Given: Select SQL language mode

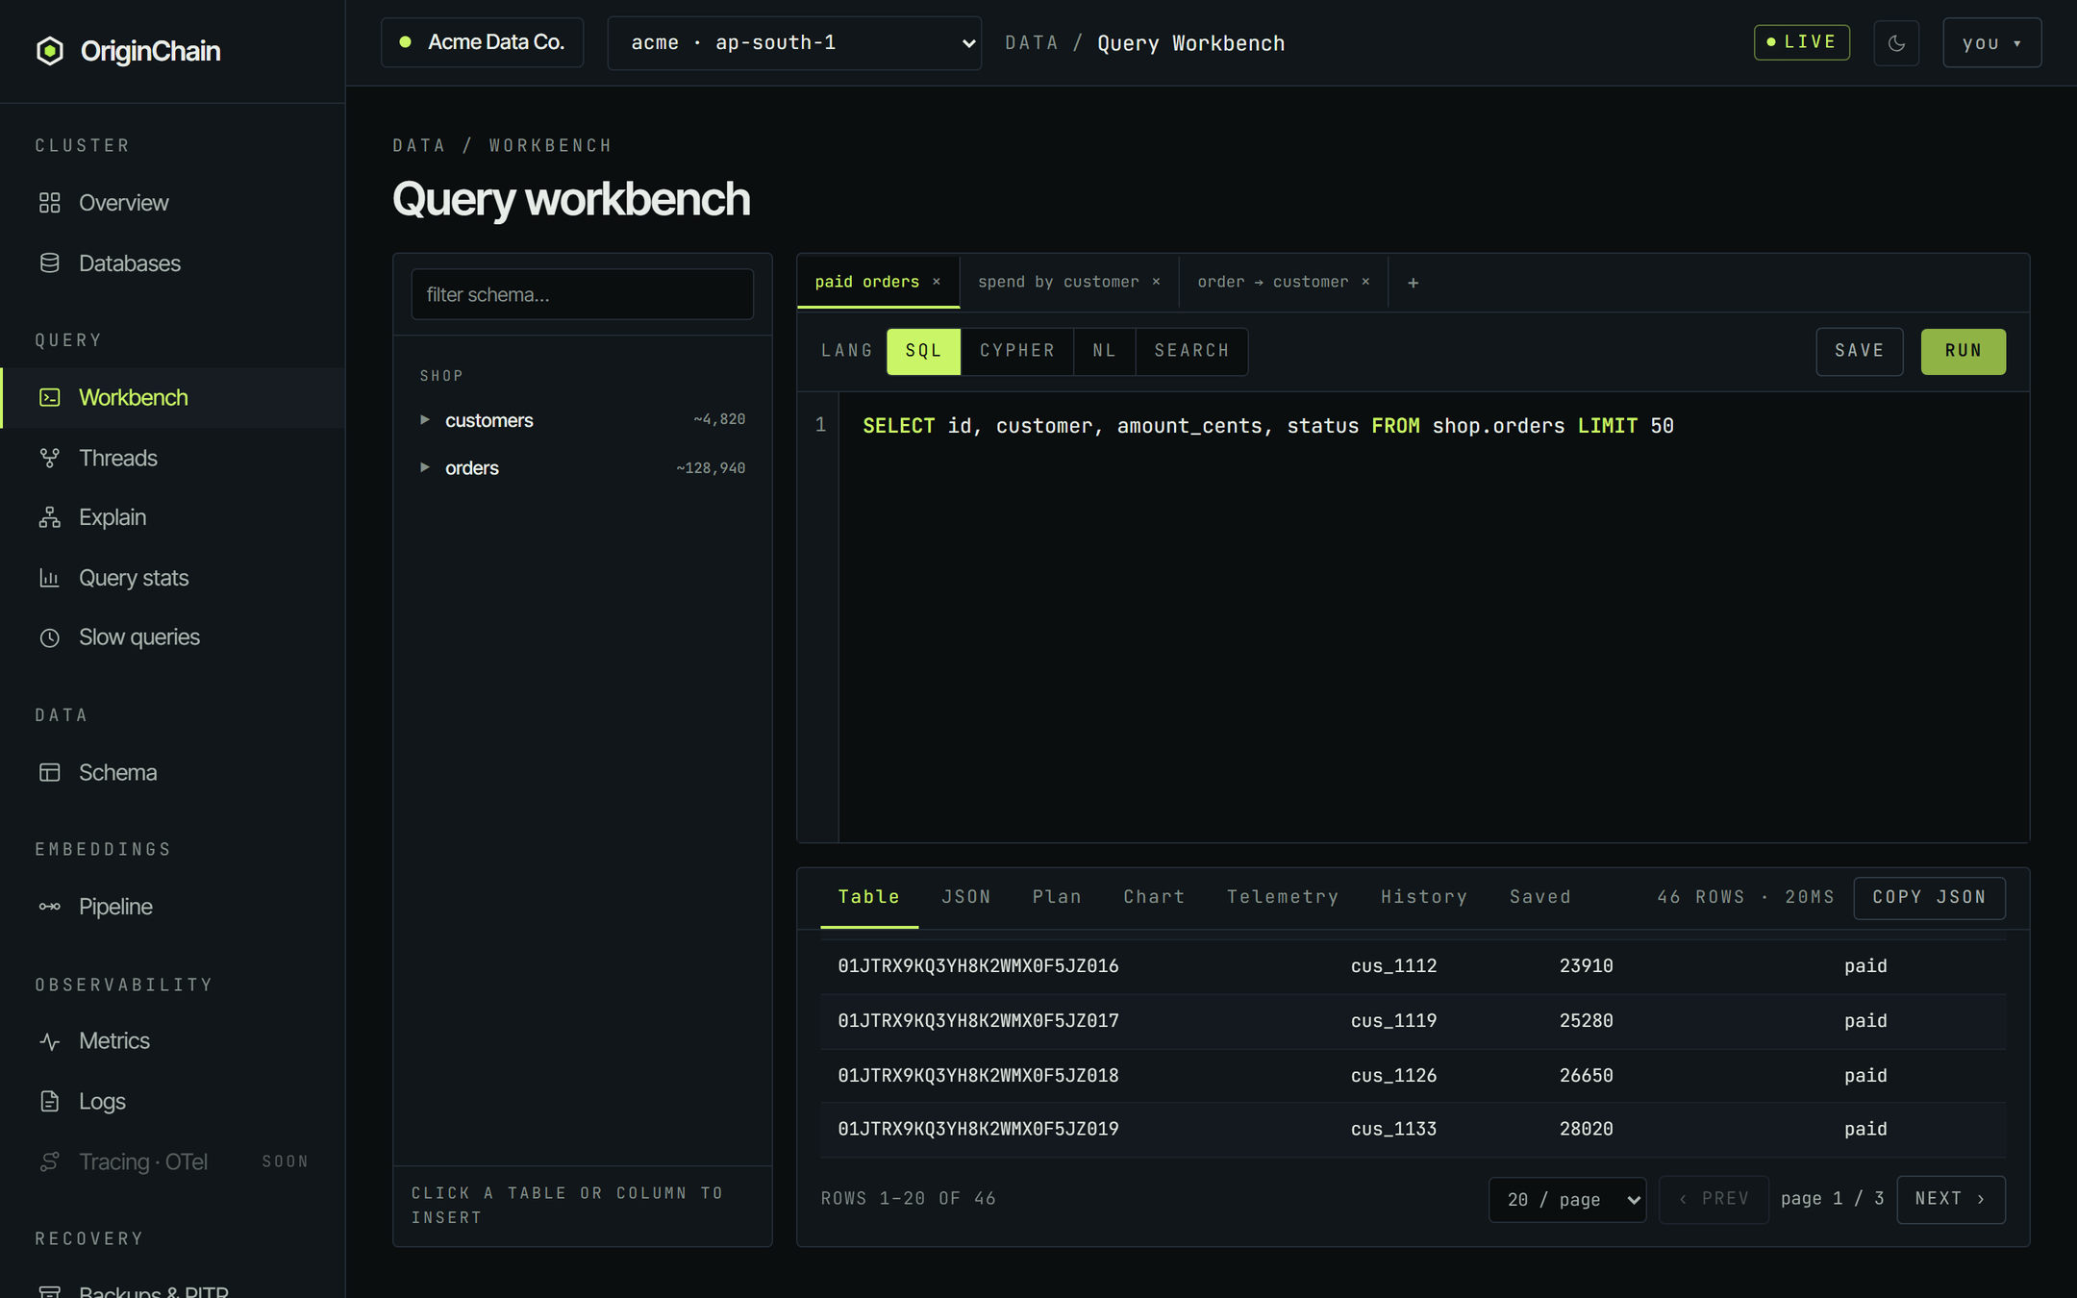Looking at the screenshot, I should tap(923, 351).
